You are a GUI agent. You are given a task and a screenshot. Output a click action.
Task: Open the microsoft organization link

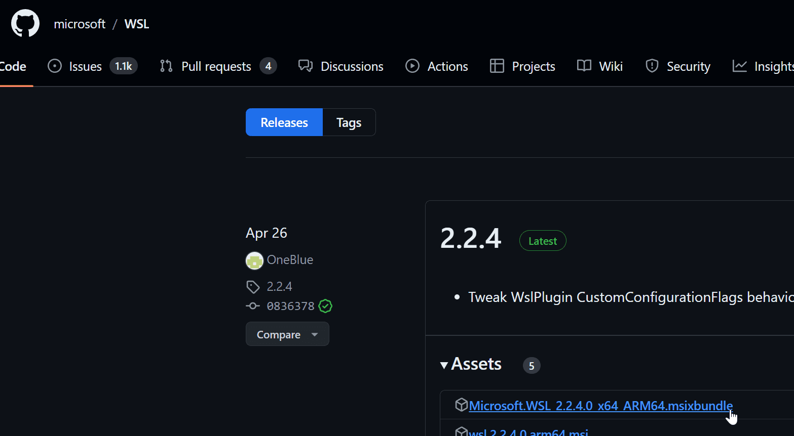(x=80, y=24)
